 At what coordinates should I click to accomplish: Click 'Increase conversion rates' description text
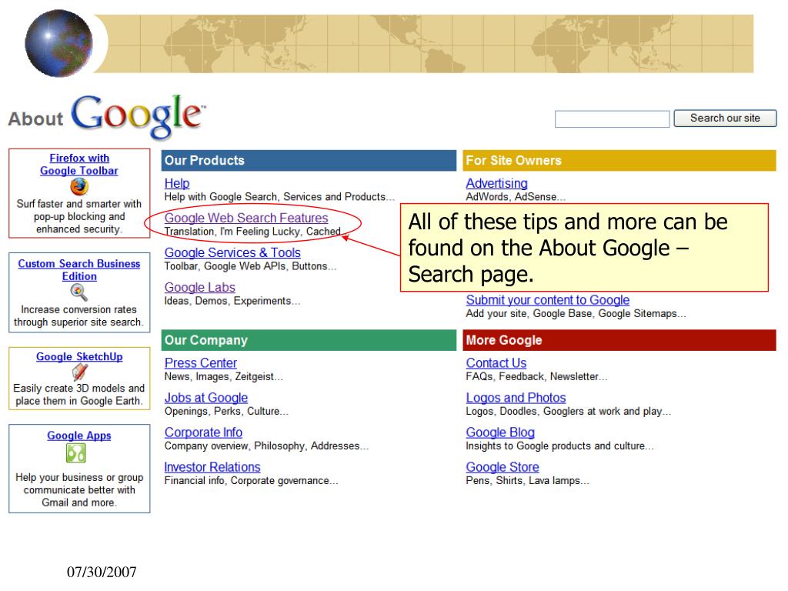(x=79, y=316)
